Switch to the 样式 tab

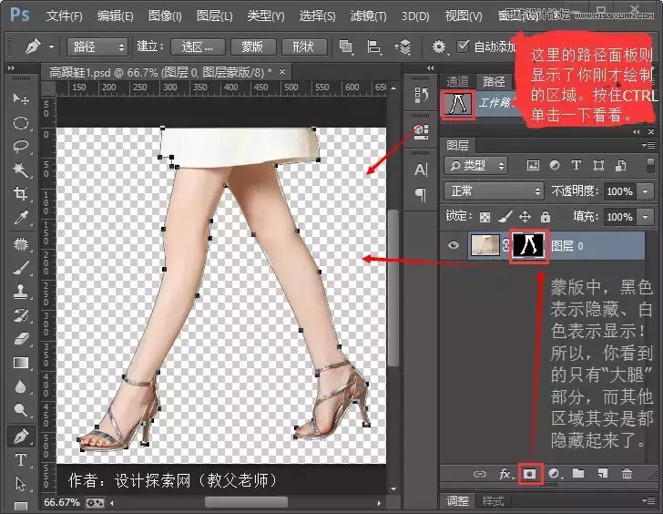(x=493, y=501)
